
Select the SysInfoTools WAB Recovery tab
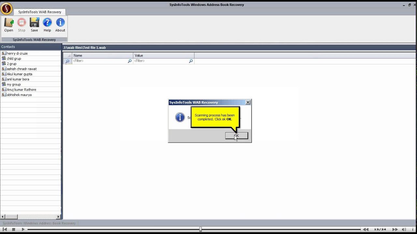point(40,12)
